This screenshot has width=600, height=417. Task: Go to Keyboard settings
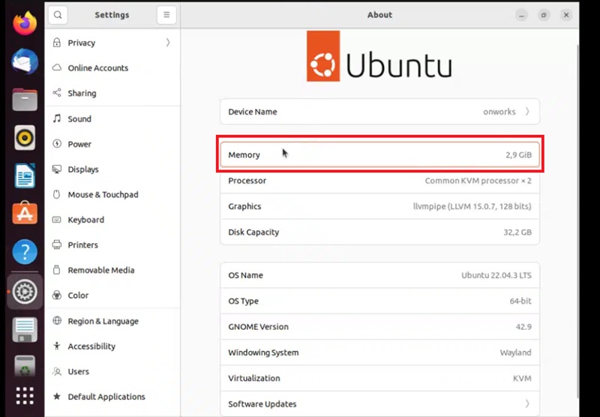(112, 220)
